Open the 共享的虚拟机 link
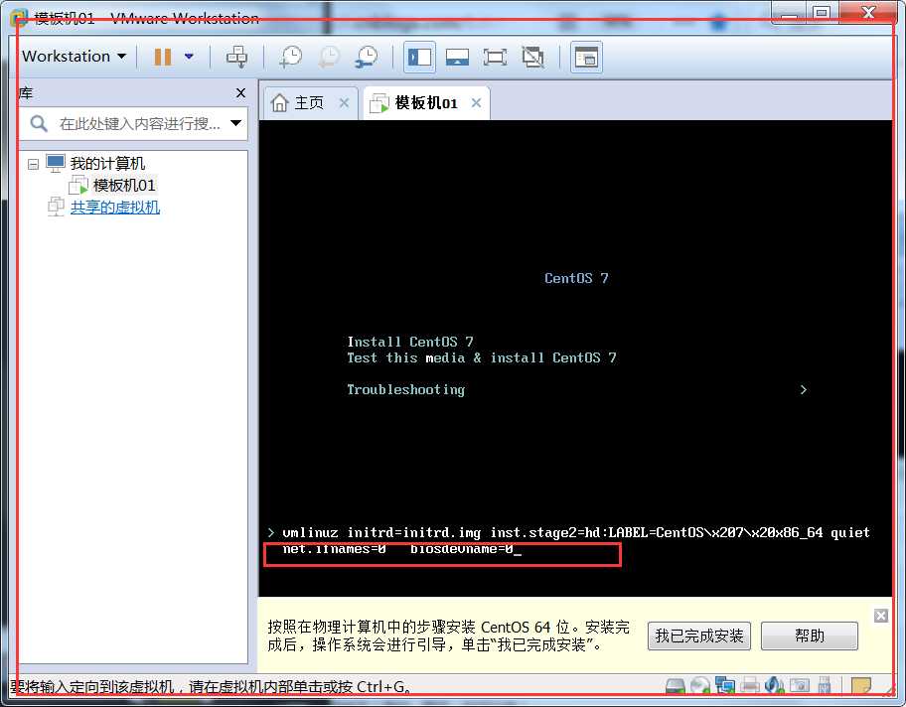 (115, 207)
